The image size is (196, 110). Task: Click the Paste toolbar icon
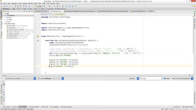(x=21, y=6)
